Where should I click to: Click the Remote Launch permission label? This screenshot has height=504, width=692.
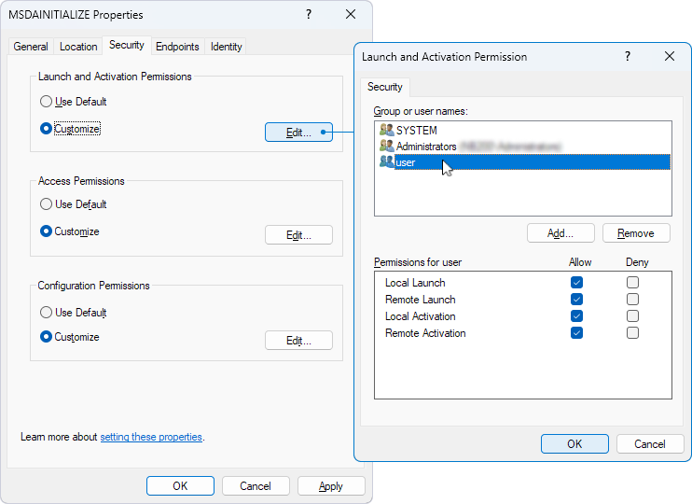[420, 300]
